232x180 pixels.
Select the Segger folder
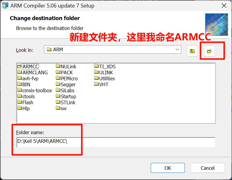(x=66, y=84)
